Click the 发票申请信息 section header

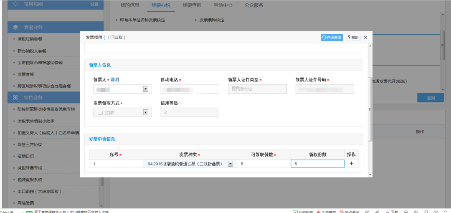(102, 139)
